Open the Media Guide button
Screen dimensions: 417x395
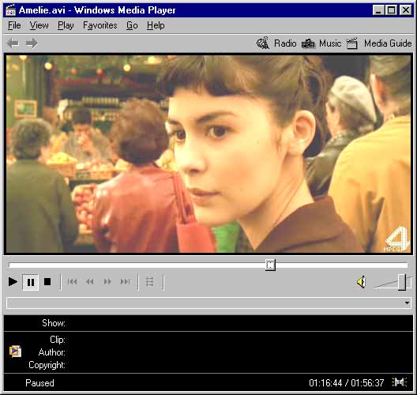pos(380,43)
